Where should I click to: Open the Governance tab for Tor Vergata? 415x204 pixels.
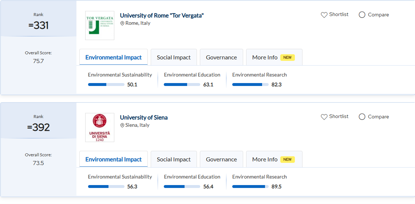click(x=221, y=58)
